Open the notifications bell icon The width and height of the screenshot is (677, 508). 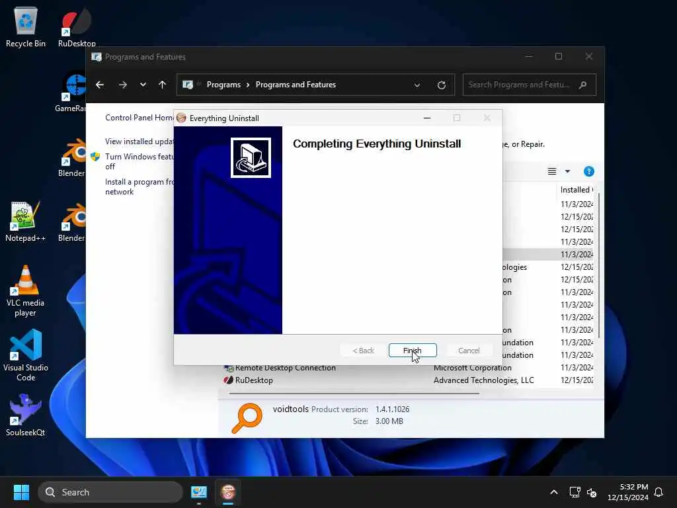tap(658, 492)
